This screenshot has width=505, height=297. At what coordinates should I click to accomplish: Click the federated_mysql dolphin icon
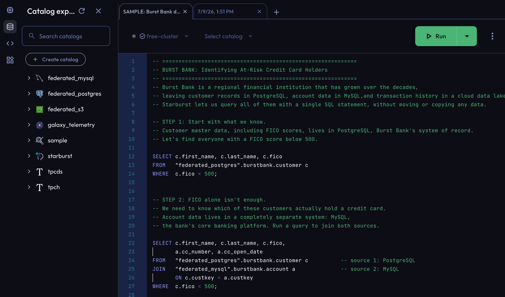(x=40, y=78)
